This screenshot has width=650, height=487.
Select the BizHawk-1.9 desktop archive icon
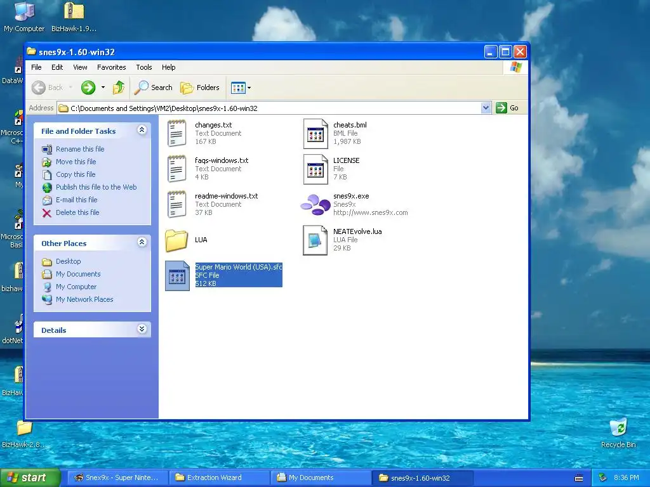point(74,16)
